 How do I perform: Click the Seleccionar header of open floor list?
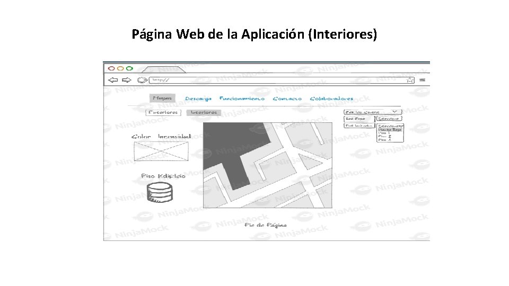[390, 126]
